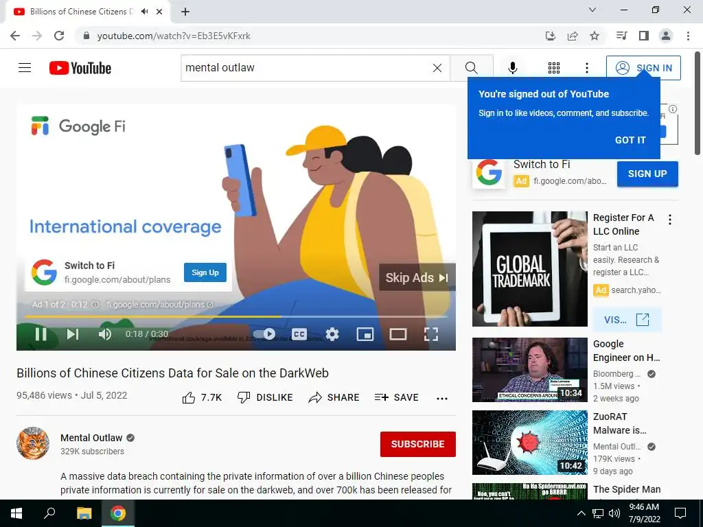Reload the page
703x527 pixels.
(x=59, y=36)
